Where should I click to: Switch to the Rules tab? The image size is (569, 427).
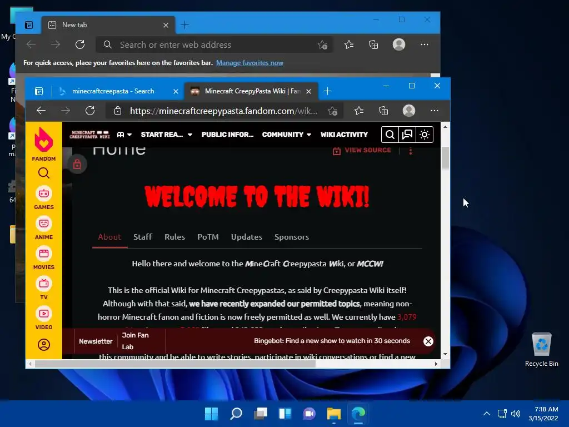point(174,237)
